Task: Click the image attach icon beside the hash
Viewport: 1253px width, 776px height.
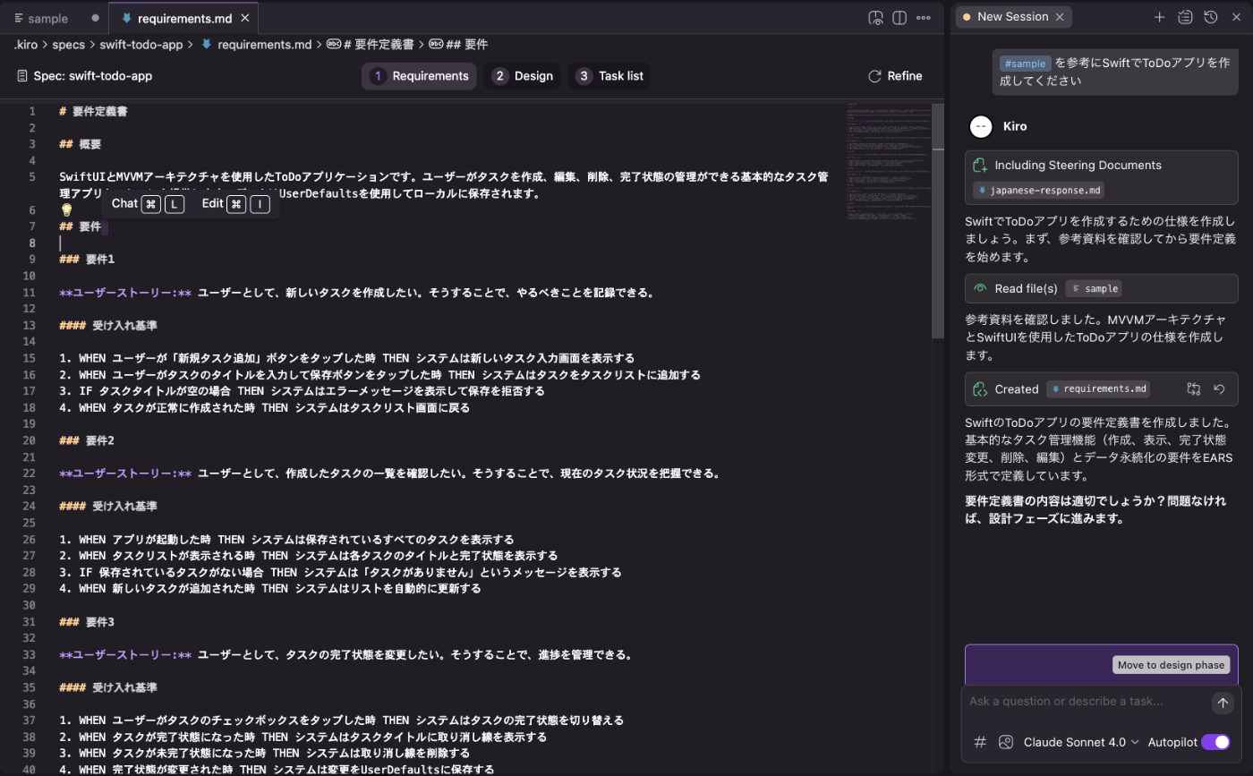Action: [x=1006, y=742]
